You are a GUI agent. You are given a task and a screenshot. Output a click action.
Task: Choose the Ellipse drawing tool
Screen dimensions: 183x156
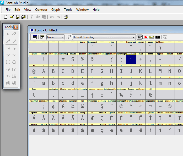point(14,62)
